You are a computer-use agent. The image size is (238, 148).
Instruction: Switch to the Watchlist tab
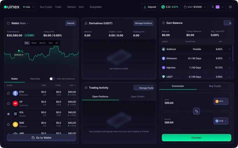tap(35, 79)
